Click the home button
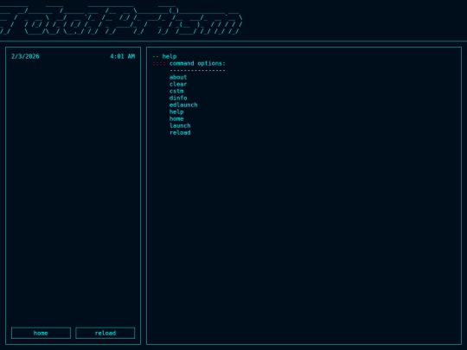Image resolution: width=467 pixels, height=350 pixels. [41, 333]
